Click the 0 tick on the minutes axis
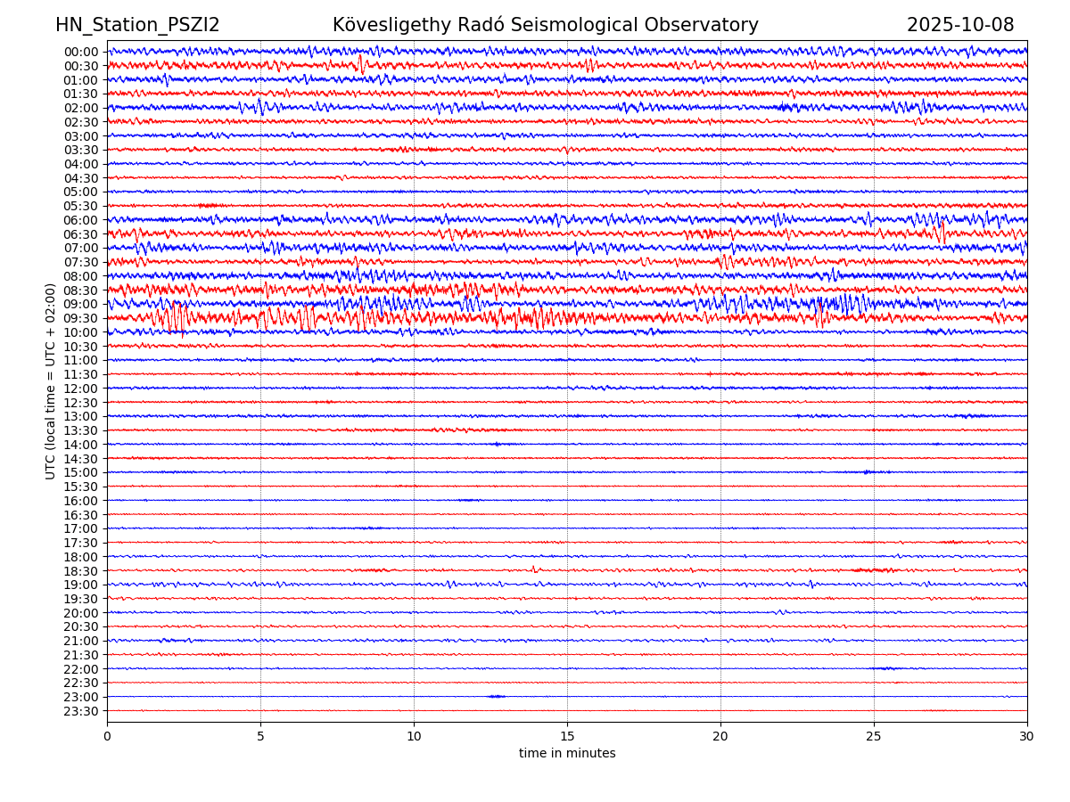Image resolution: width=1070 pixels, height=802 pixels. [x=107, y=737]
